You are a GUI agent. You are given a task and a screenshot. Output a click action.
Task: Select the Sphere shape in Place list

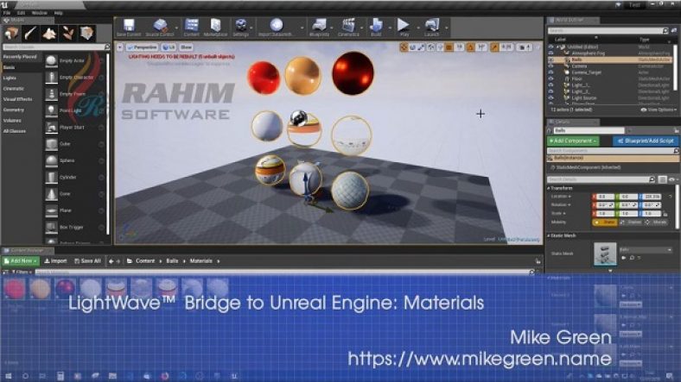coord(74,160)
